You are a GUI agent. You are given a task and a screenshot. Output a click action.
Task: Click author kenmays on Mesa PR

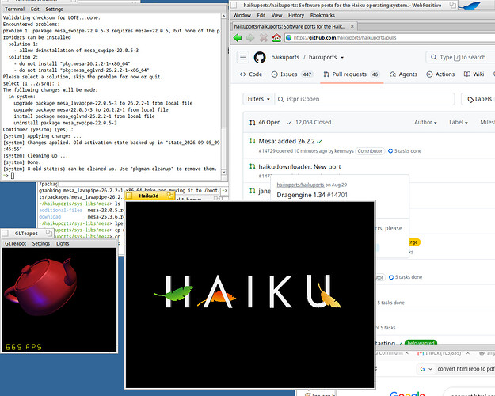344,151
